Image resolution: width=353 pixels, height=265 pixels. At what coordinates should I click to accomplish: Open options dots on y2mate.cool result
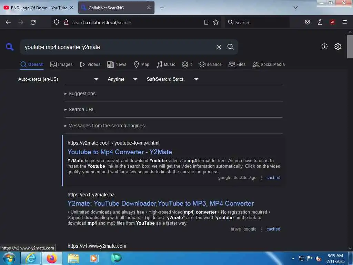click(x=261, y=178)
